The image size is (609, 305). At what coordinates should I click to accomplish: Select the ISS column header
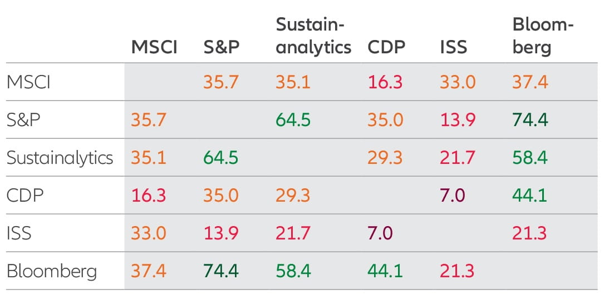pyautogui.click(x=454, y=47)
